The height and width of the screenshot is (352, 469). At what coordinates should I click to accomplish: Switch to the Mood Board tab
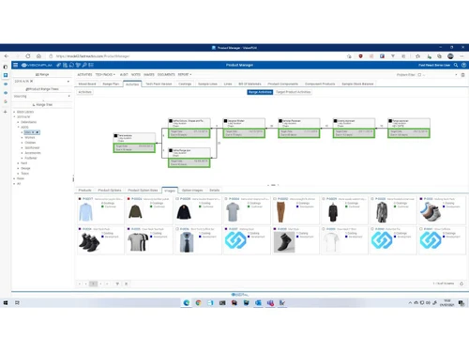(x=87, y=84)
